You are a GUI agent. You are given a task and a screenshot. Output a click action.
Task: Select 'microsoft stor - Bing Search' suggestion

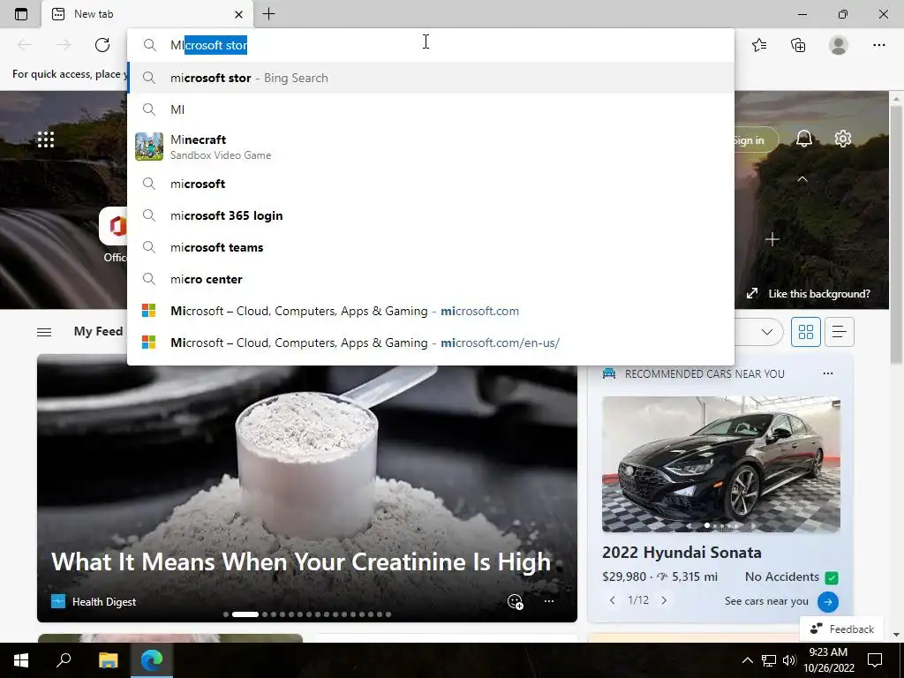pos(431,78)
